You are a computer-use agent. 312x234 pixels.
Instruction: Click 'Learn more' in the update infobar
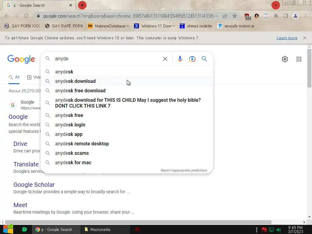287,38
